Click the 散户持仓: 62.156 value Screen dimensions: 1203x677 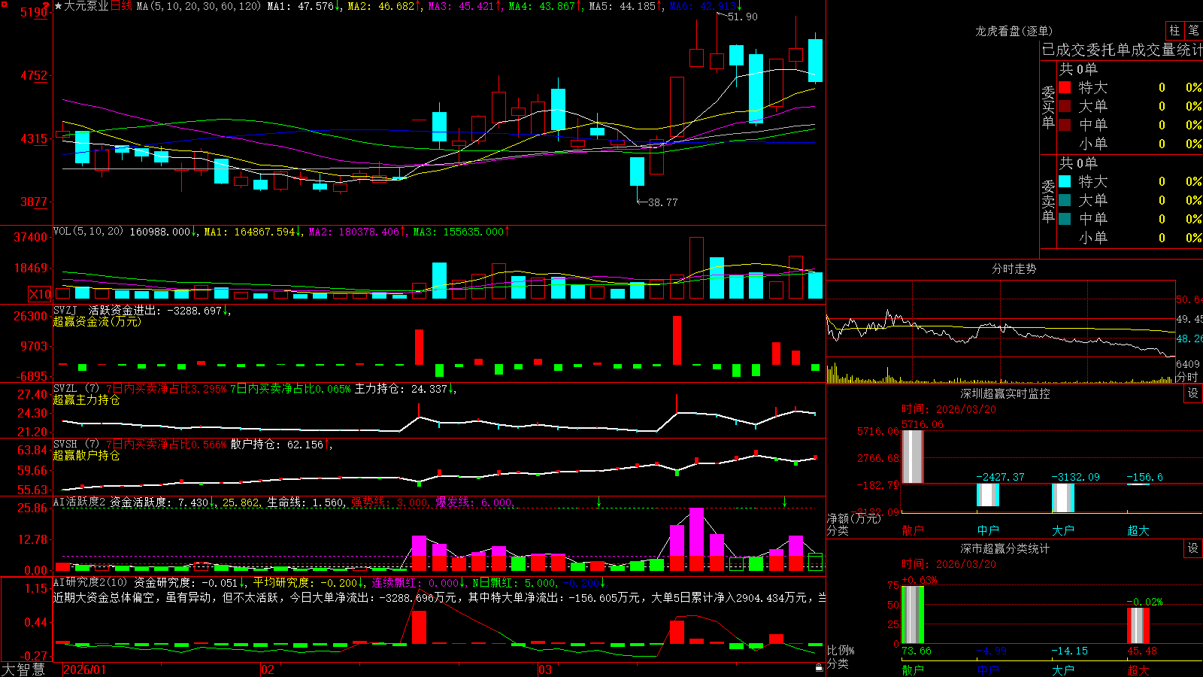pos(277,445)
